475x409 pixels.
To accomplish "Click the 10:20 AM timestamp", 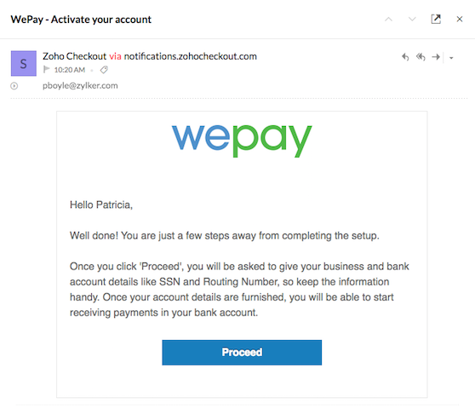I will pos(69,70).
